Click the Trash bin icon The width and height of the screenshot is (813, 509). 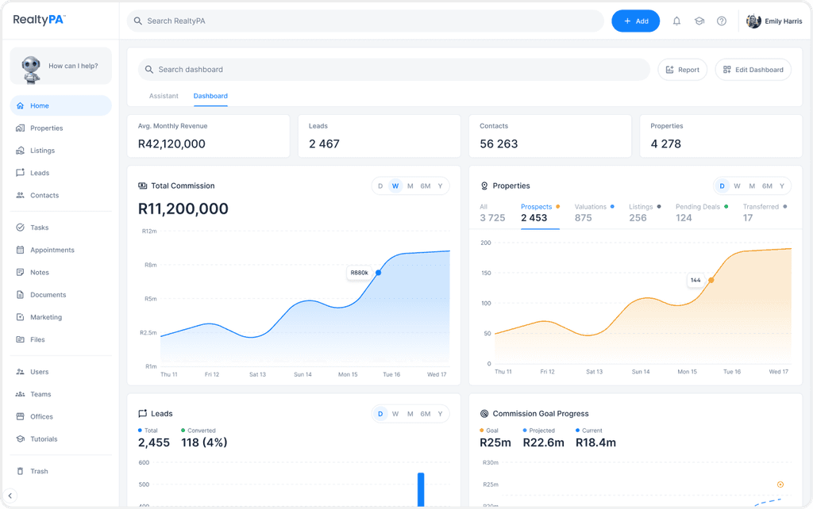click(20, 471)
